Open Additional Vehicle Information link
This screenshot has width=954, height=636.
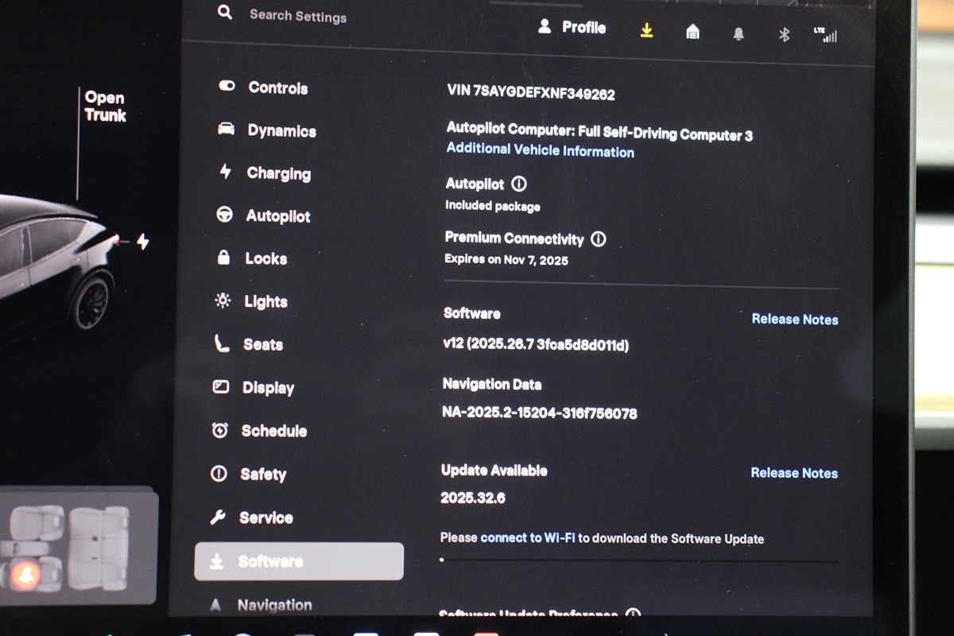540,150
